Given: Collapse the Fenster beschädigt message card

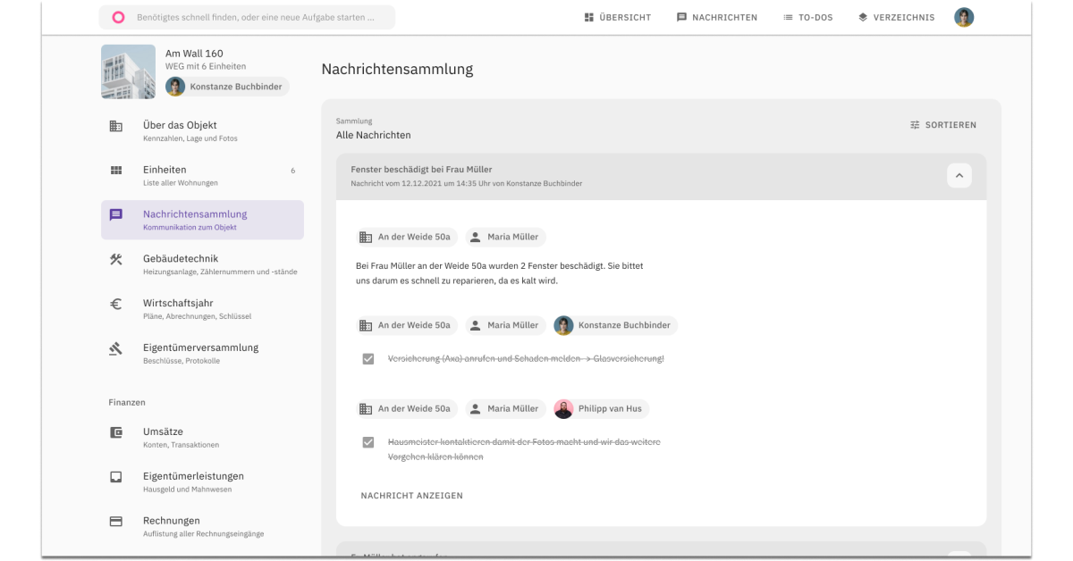Looking at the screenshot, I should click(959, 176).
